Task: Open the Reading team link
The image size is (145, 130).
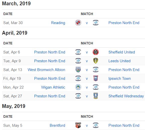Action: point(58,23)
